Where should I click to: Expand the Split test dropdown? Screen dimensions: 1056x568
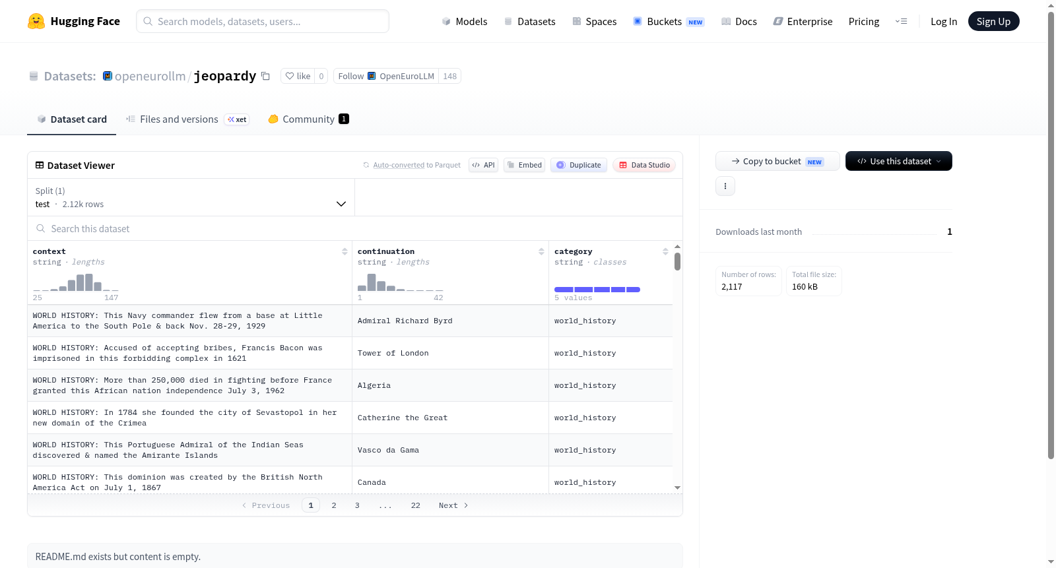(191, 197)
